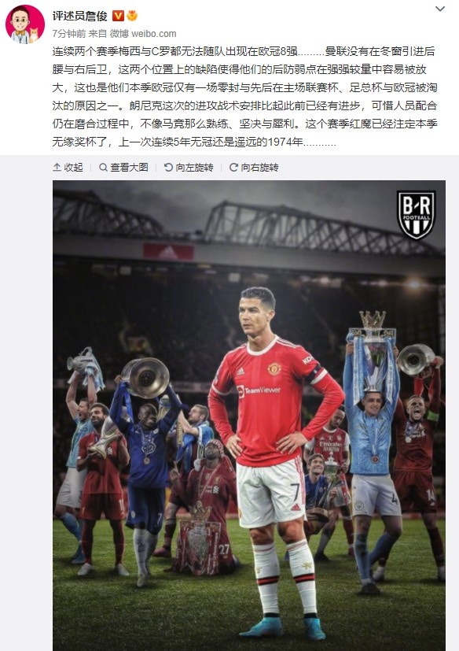
Task: Select 查看大图 to view the full image
Action: coord(129,168)
